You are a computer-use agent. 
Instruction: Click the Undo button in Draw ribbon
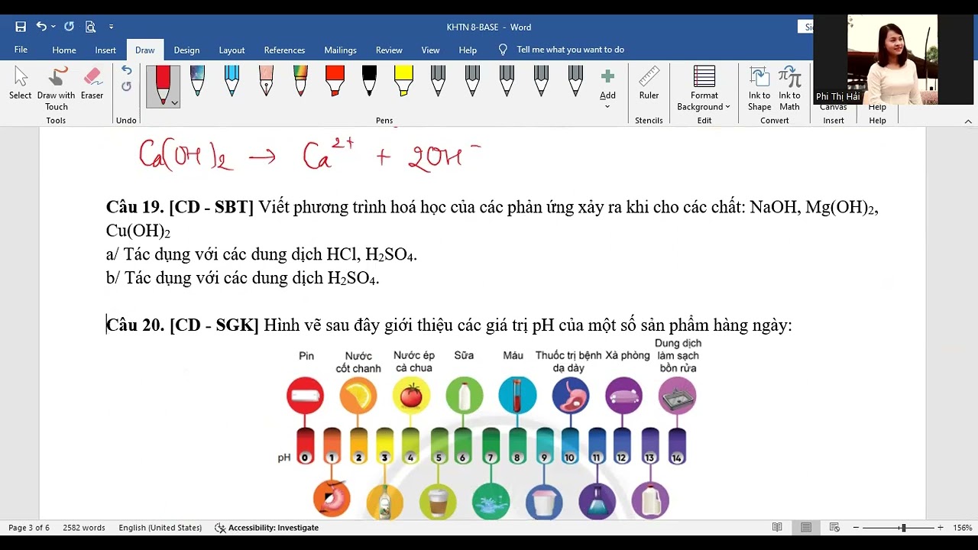(x=126, y=70)
